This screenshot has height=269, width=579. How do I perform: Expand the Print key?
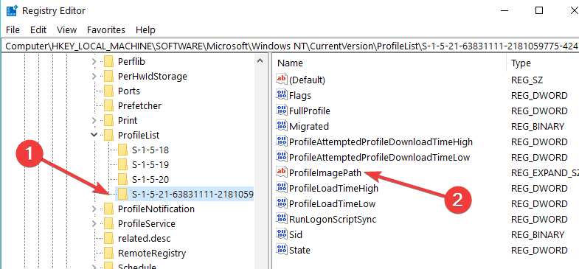tap(94, 121)
